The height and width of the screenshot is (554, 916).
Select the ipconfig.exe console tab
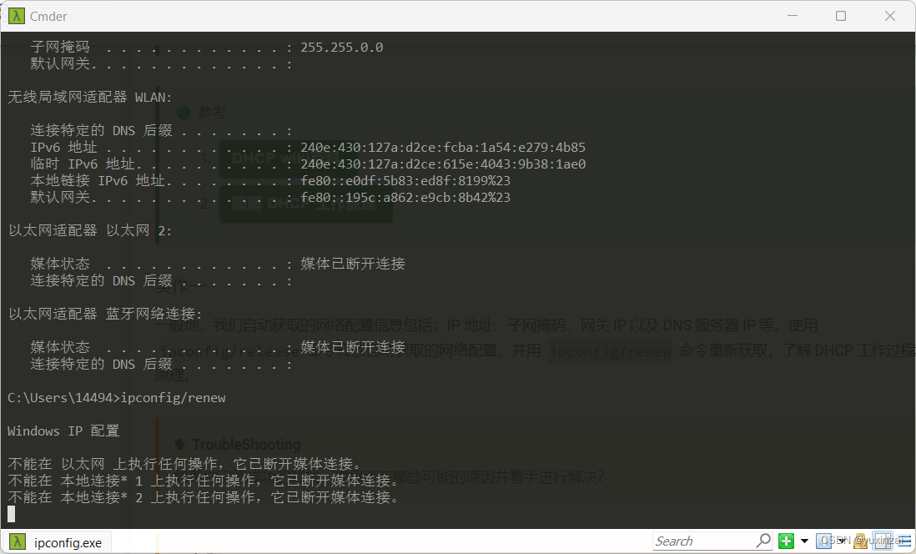pos(57,542)
